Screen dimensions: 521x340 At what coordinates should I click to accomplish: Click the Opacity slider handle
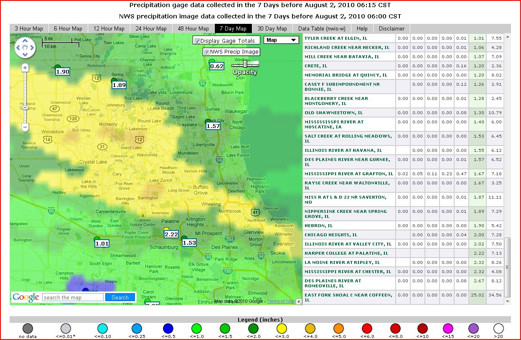point(245,64)
